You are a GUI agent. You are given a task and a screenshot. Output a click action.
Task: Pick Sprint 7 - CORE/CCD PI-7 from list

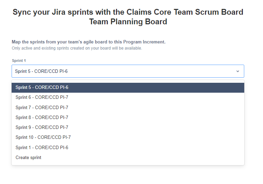[128, 107]
